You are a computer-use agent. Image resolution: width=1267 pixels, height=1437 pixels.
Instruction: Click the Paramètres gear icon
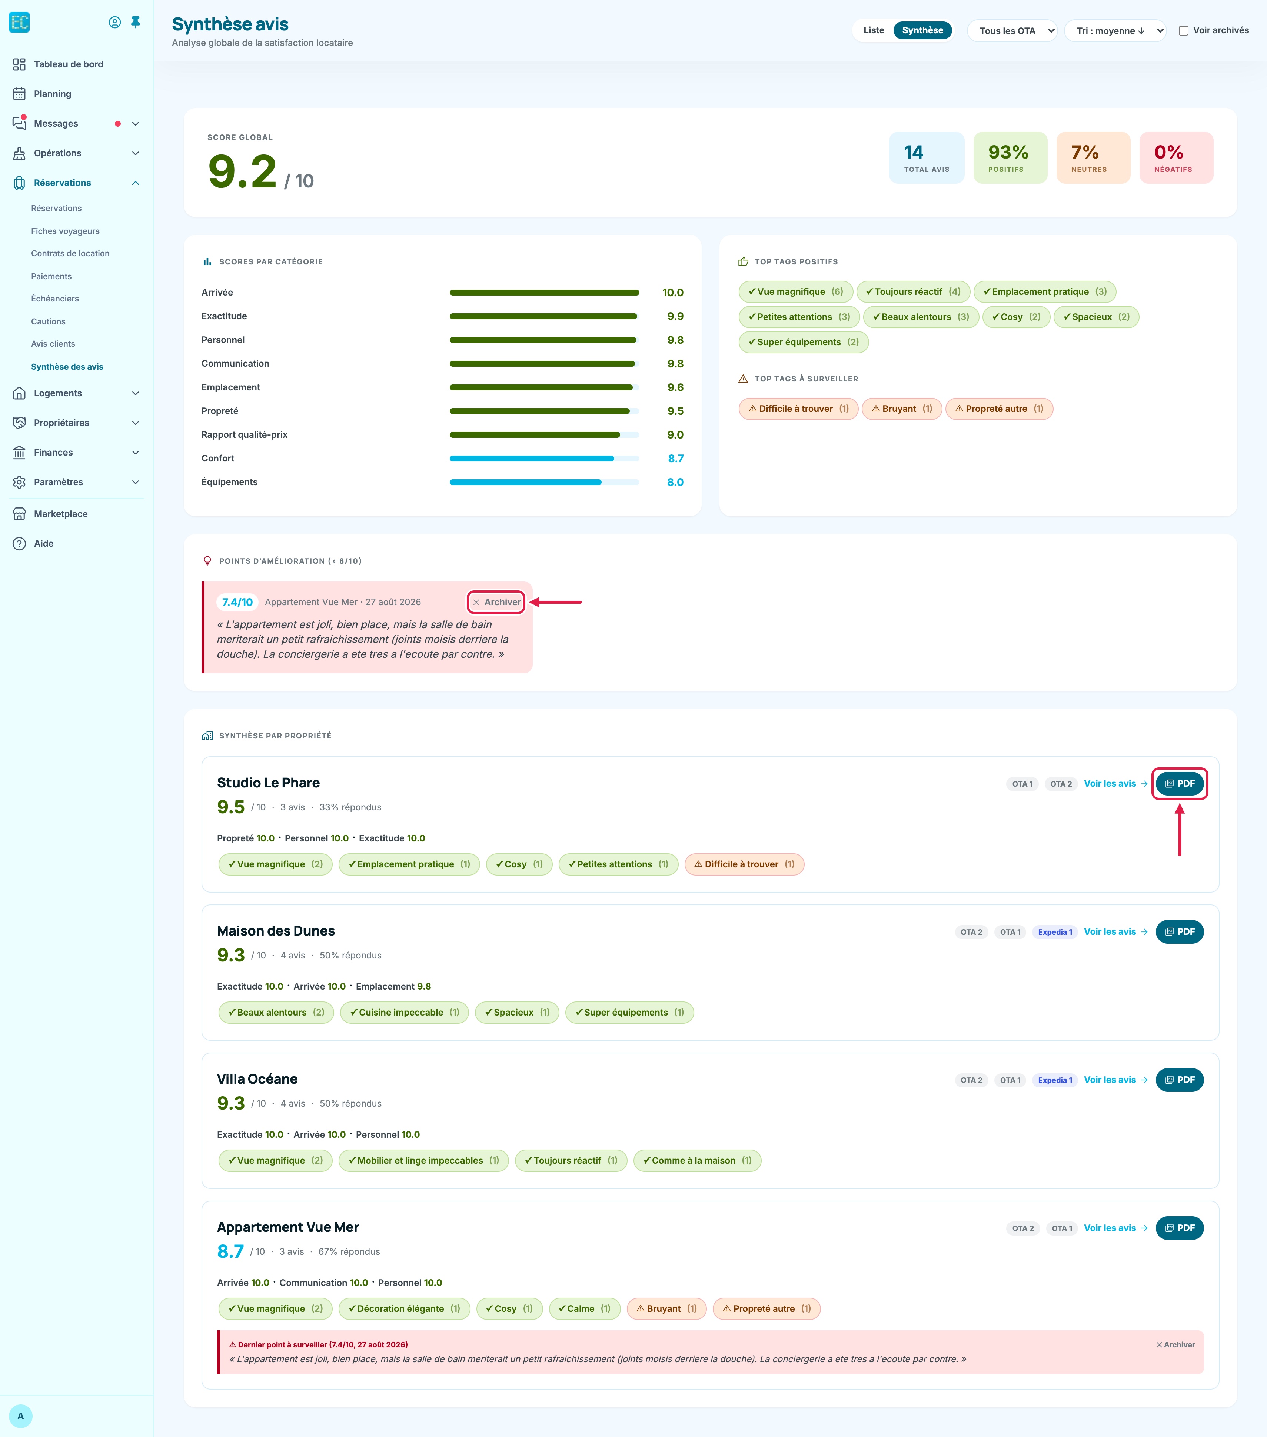click(x=19, y=481)
